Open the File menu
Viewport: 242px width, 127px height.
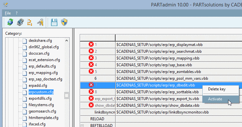coord(8,13)
